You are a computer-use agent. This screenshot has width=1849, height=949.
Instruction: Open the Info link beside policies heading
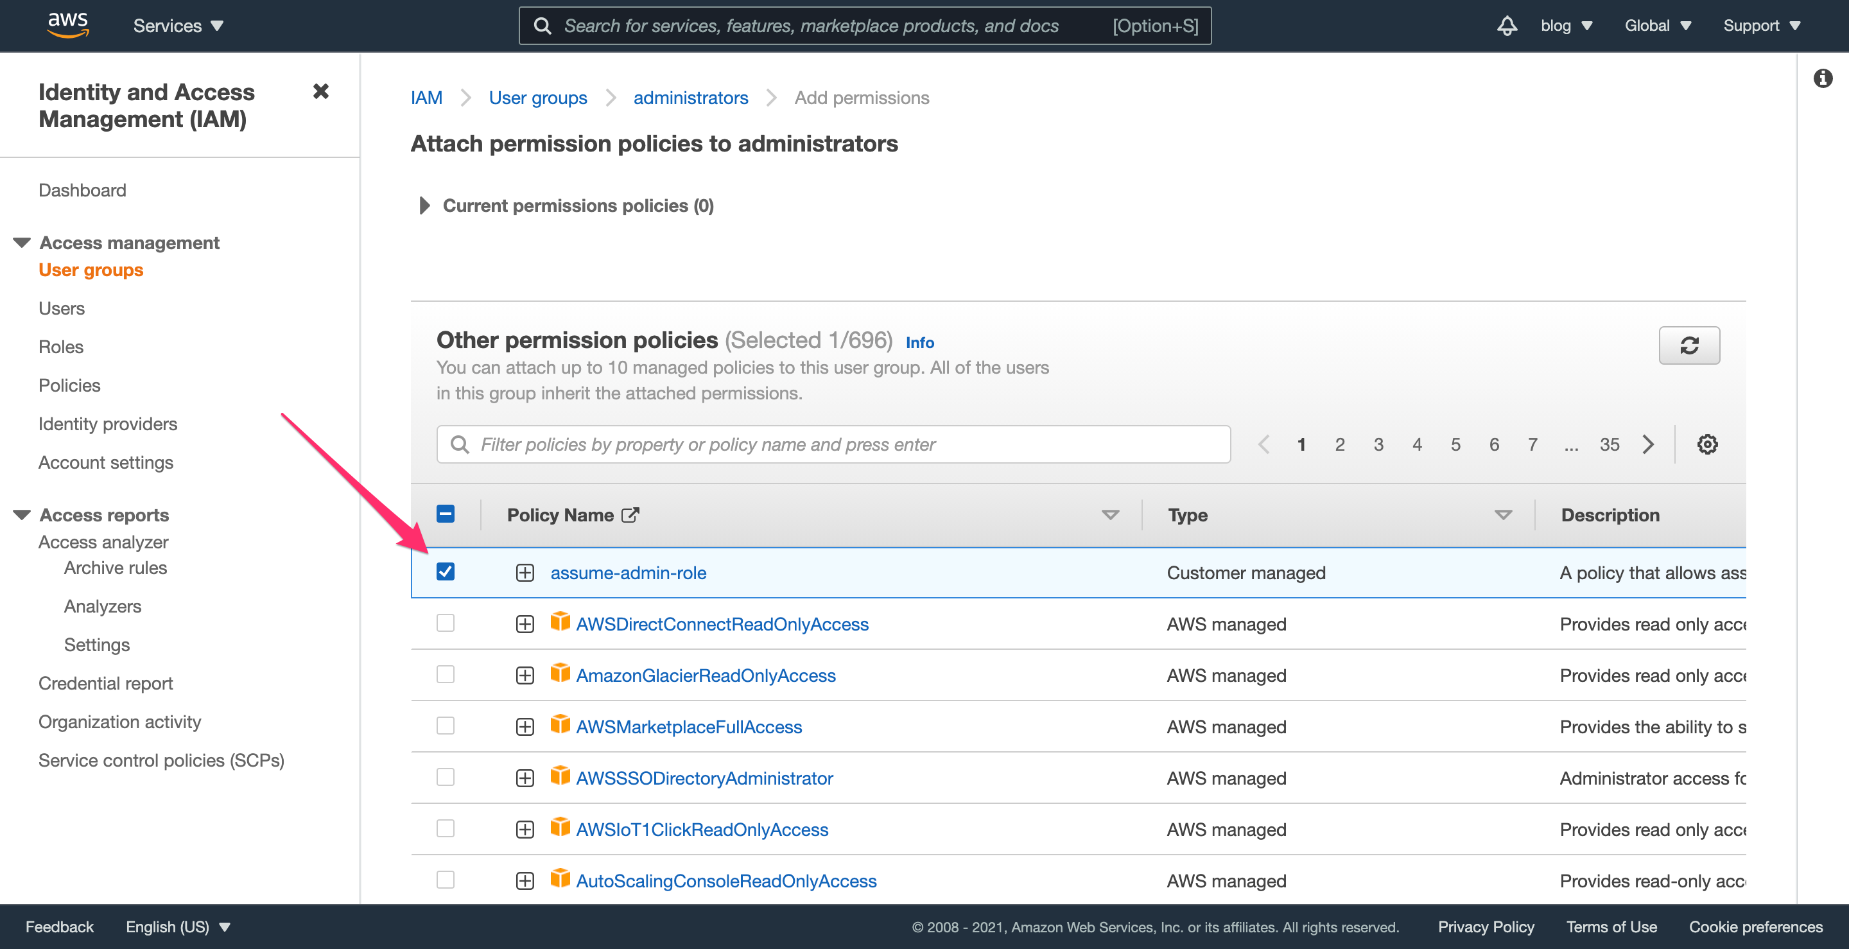click(x=919, y=343)
